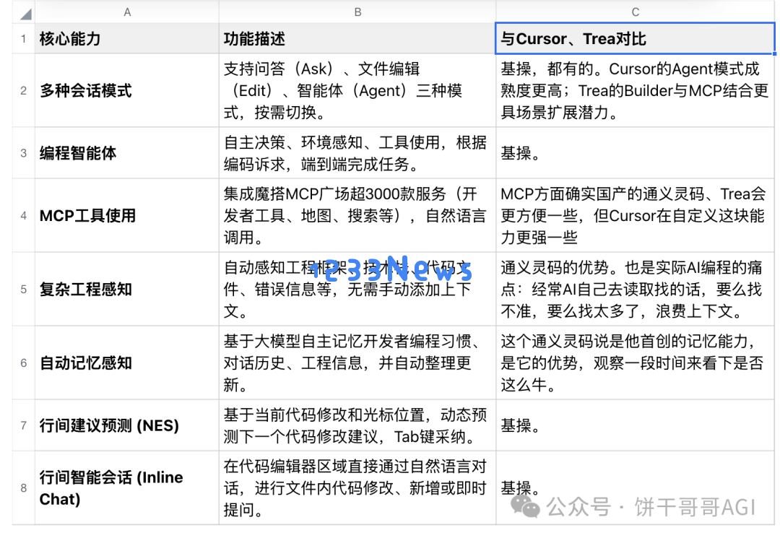Click the select-all corner triangle
Viewport: 780px width, 538px height.
(x=25, y=14)
